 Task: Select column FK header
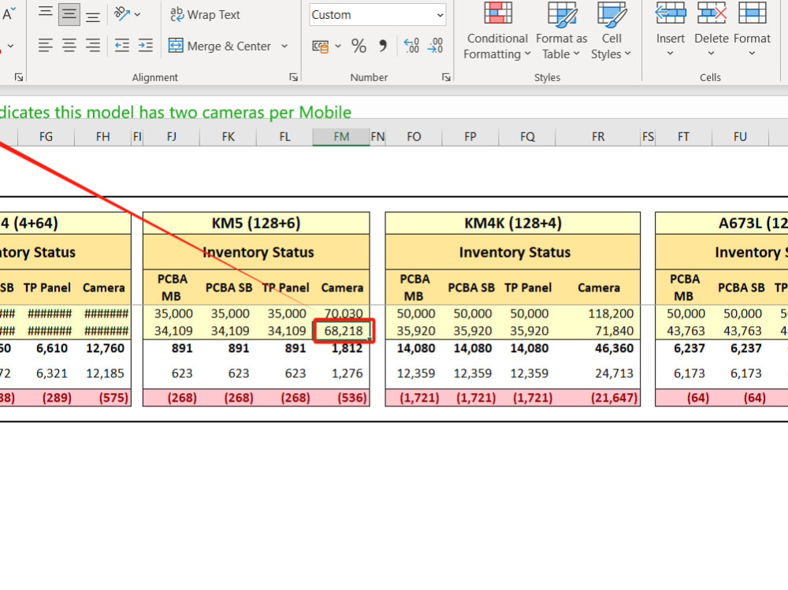pyautogui.click(x=229, y=137)
